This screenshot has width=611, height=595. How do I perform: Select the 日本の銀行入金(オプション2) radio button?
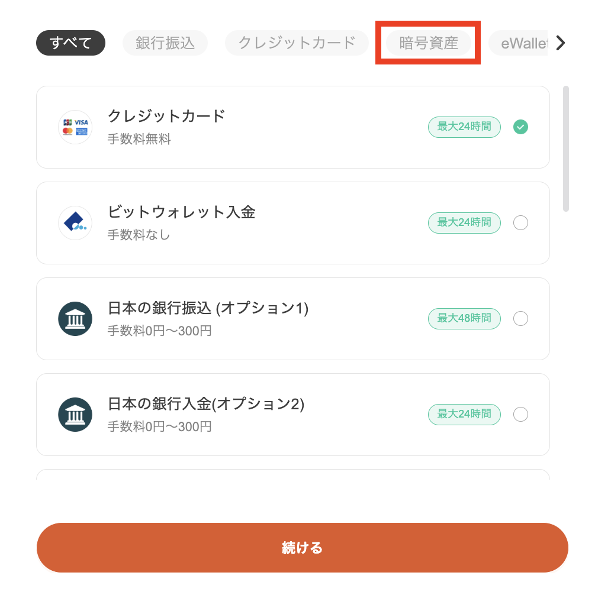520,415
